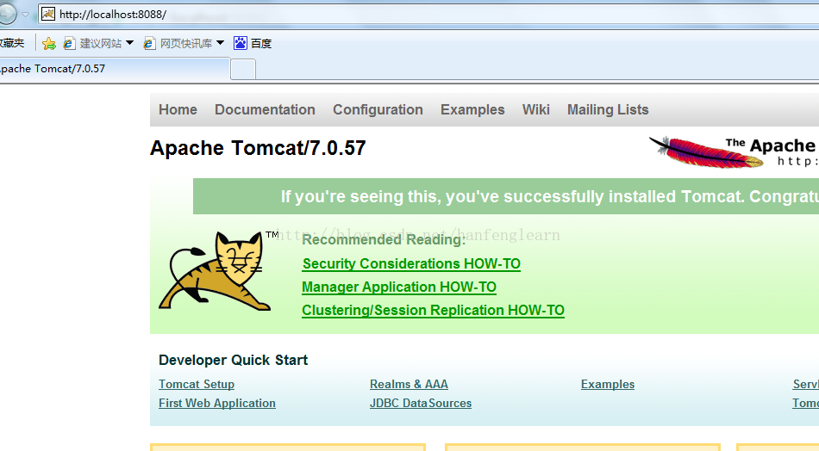Click the Apache feather logo
The height and width of the screenshot is (451, 819).
[706, 151]
